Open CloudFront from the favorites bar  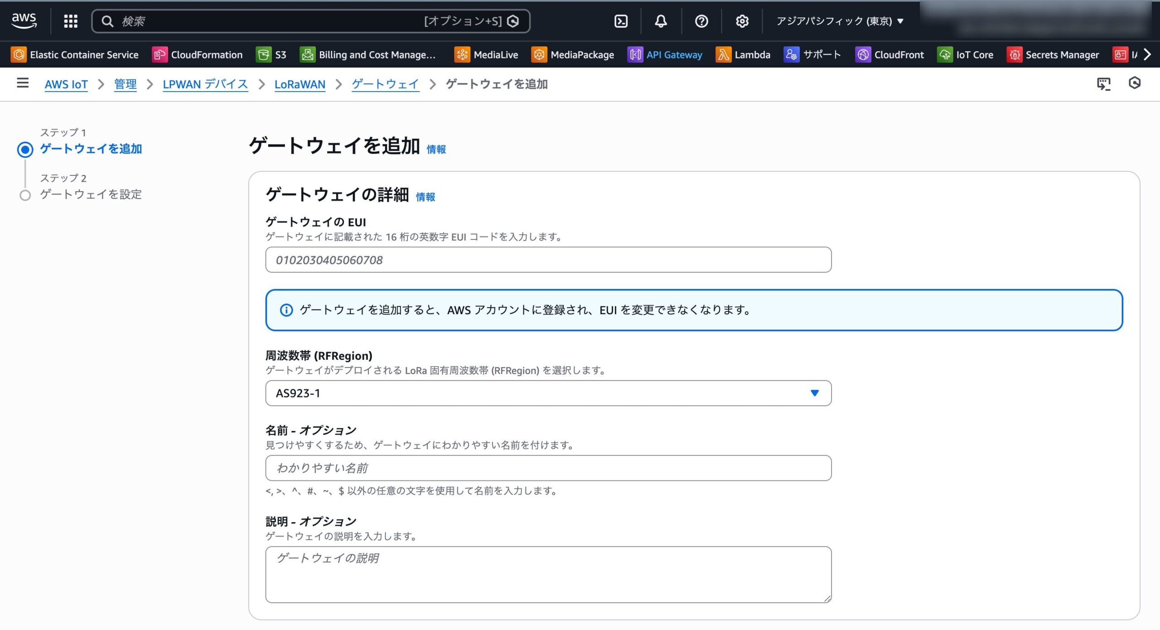[890, 54]
